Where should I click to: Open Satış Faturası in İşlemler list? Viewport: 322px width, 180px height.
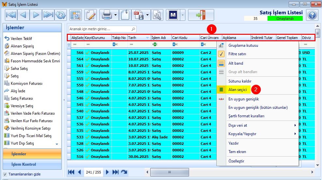[22, 98]
